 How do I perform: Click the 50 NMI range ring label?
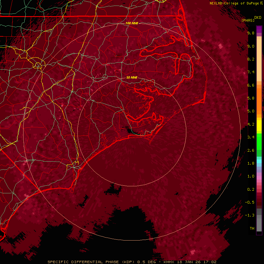click(x=132, y=78)
